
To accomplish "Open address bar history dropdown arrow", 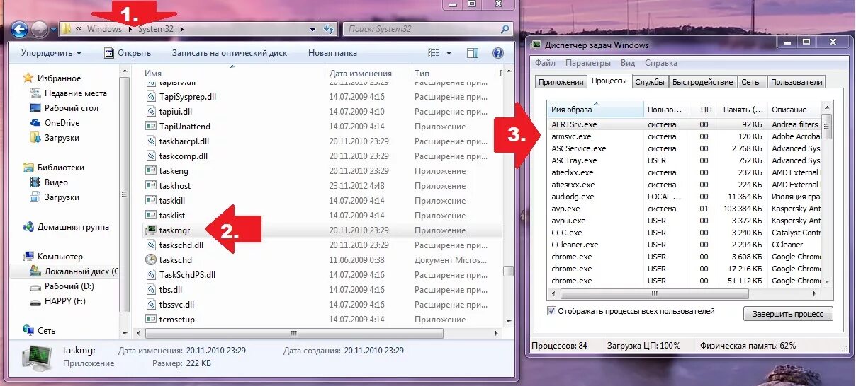I will [x=313, y=30].
